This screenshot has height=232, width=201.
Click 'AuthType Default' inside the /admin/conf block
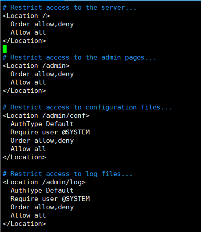coord(42,124)
